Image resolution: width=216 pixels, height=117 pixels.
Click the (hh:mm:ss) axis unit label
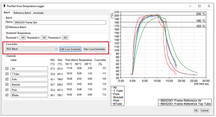[x=201, y=84]
